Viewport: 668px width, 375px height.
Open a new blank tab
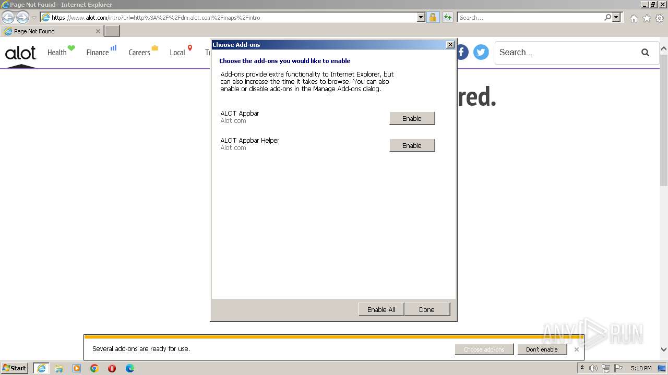(112, 31)
